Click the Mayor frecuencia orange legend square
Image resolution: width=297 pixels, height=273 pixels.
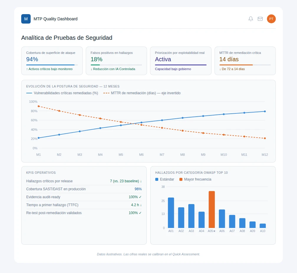pyautogui.click(x=181, y=179)
